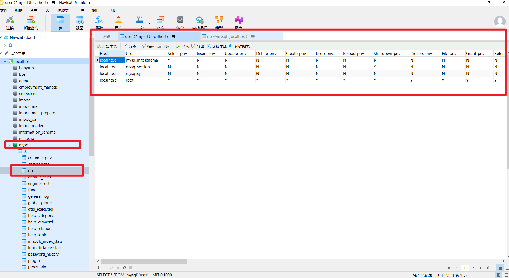Click the right arrow of horizontal scrollbar
The width and height of the screenshot is (509, 278).
[x=504, y=261]
